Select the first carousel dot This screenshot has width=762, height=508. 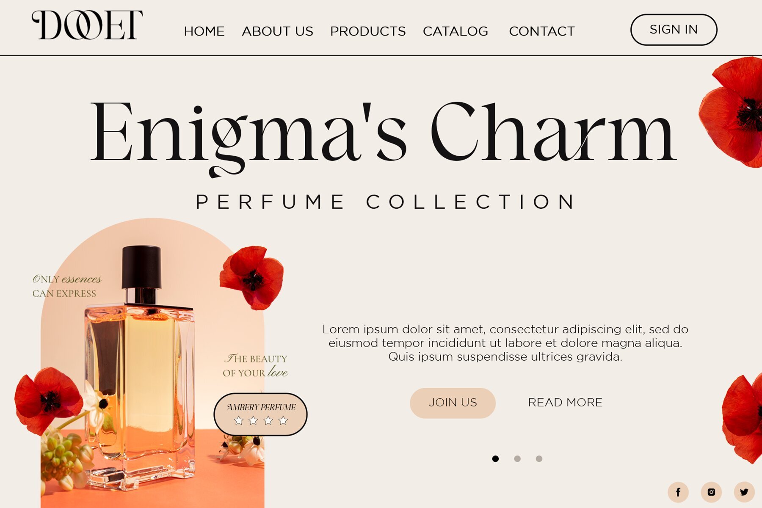pyautogui.click(x=495, y=459)
